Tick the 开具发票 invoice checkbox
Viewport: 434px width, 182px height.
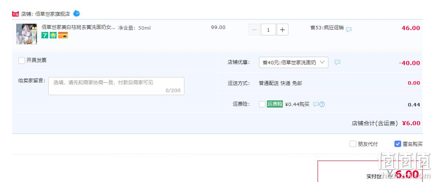(x=21, y=61)
